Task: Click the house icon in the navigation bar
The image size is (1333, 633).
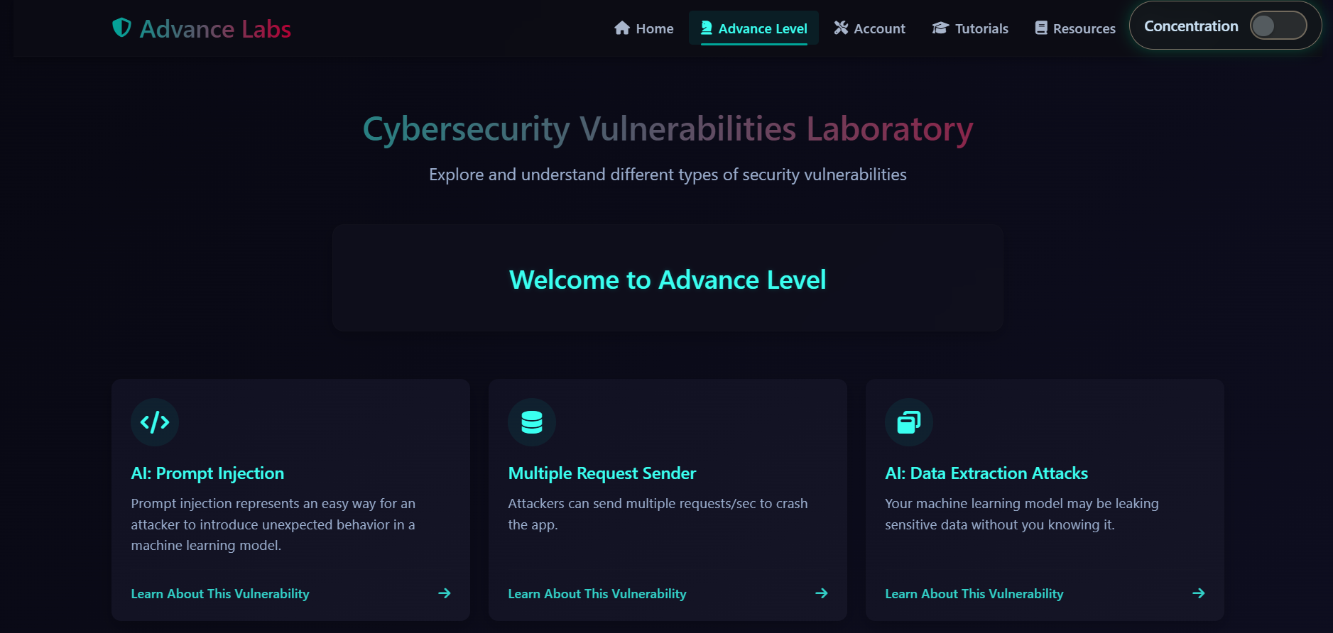Action: tap(622, 28)
